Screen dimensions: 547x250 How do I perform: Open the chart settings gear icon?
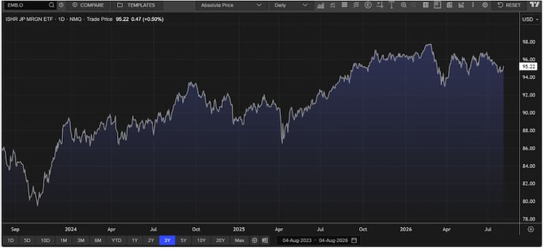(x=485, y=5)
